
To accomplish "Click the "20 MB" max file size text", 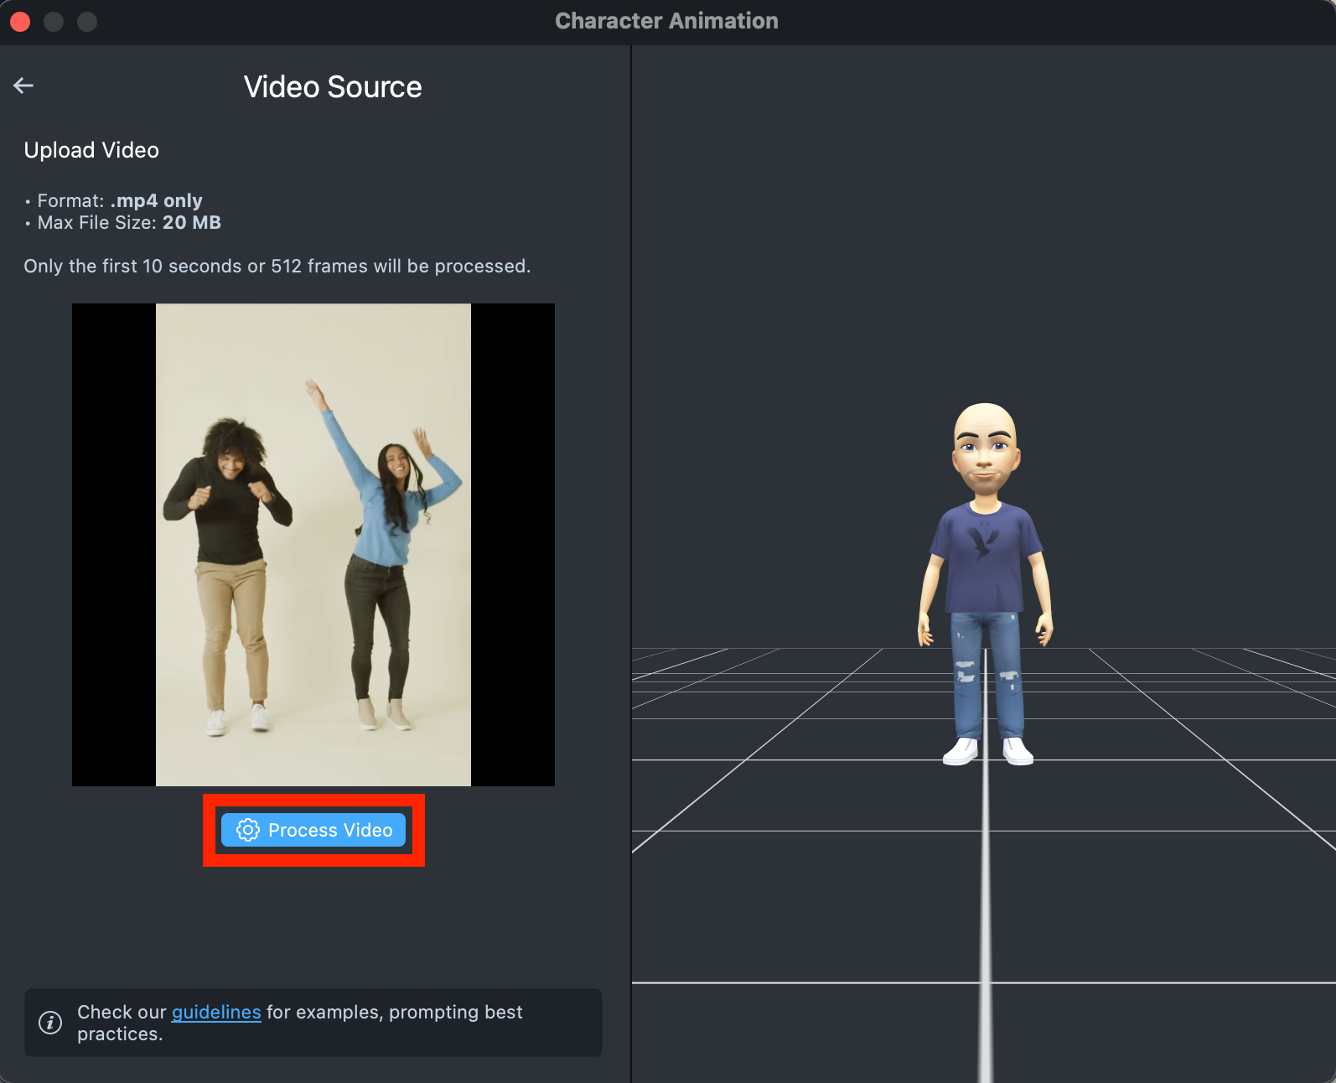I will pos(192,223).
